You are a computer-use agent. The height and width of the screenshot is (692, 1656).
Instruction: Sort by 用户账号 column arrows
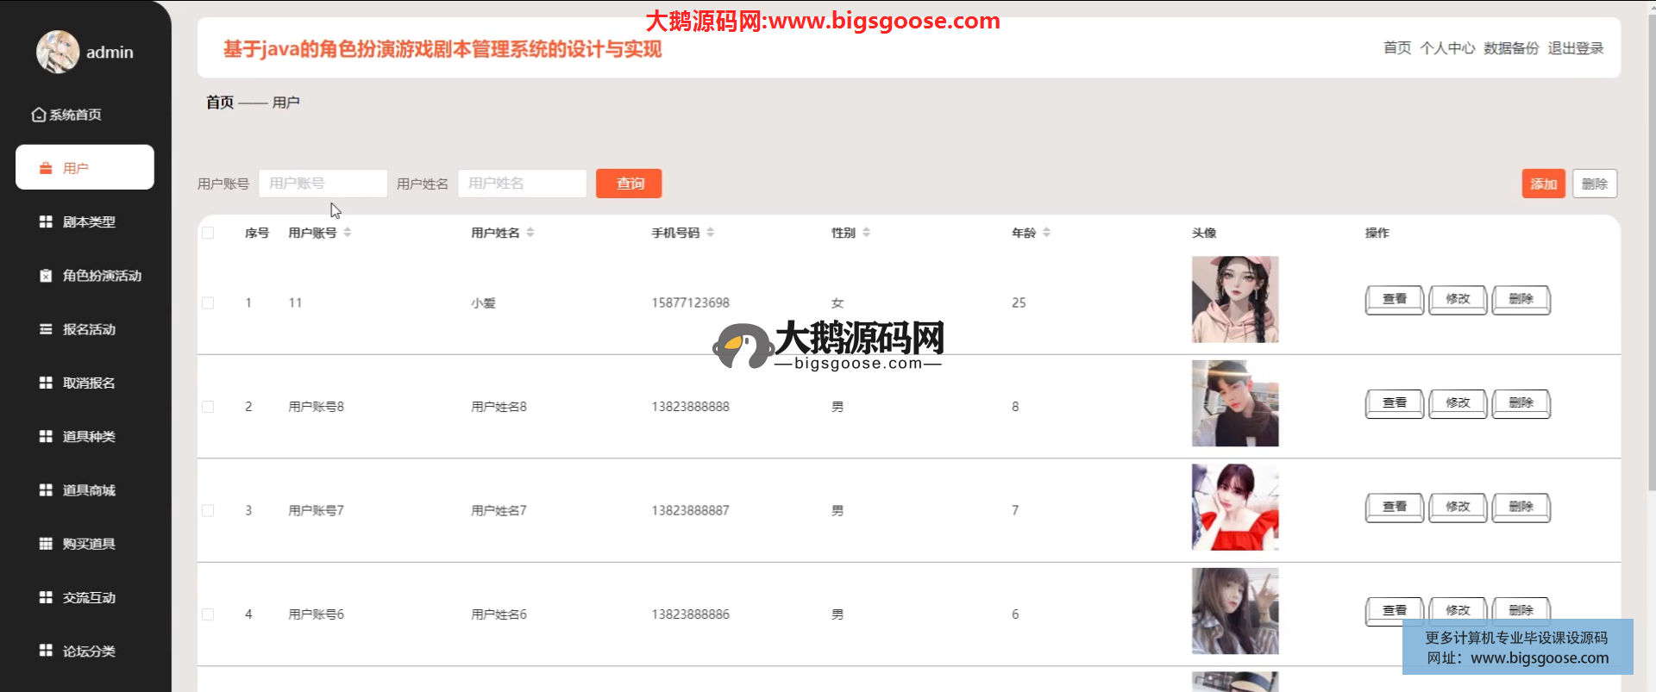[x=347, y=233]
